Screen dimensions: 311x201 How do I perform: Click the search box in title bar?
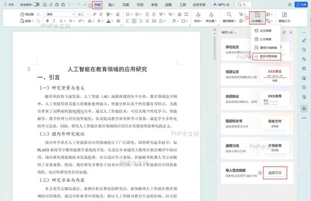click(x=244, y=5)
